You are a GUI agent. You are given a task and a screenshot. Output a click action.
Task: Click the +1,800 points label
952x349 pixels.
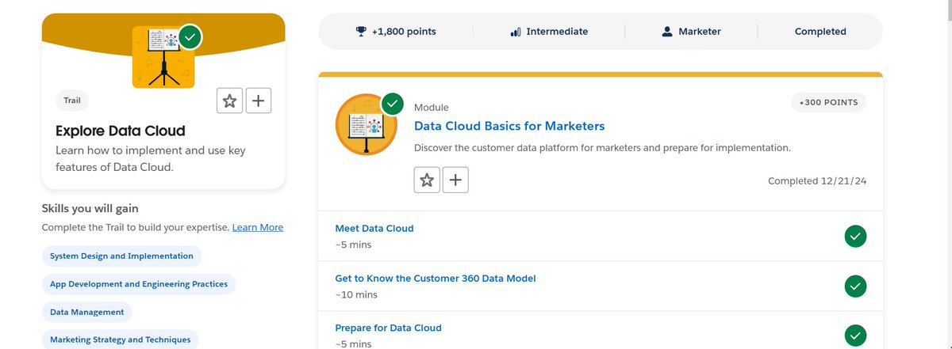404,32
